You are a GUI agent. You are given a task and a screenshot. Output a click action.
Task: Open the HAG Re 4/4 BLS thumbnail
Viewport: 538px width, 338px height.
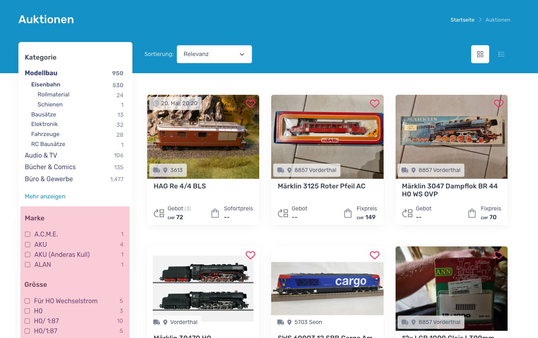[x=203, y=137]
